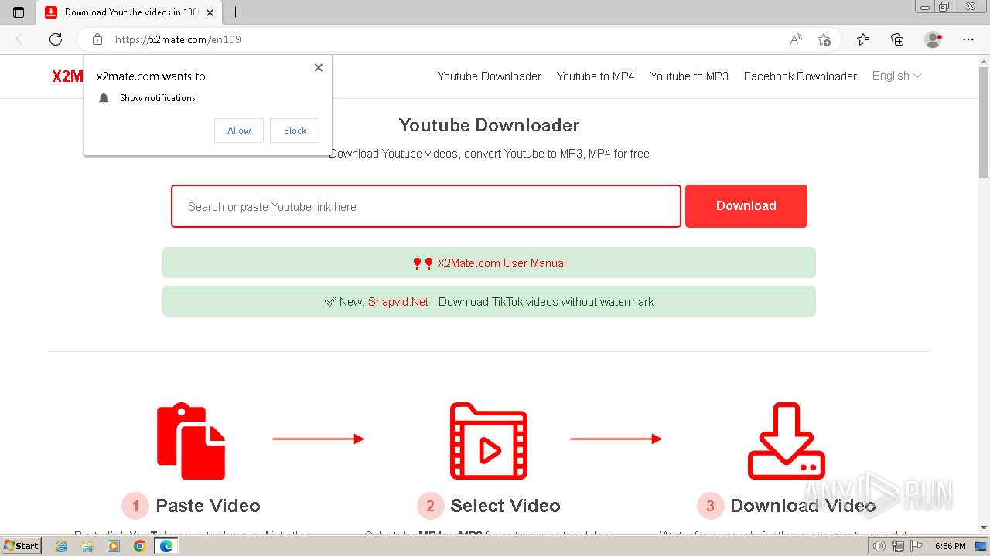Open the Snapvid.Net link
Screen dimensions: 990x556
point(398,302)
